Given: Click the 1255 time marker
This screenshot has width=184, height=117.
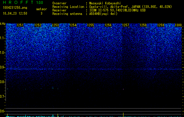Looking at the screenshot, I should click(90, 25).
